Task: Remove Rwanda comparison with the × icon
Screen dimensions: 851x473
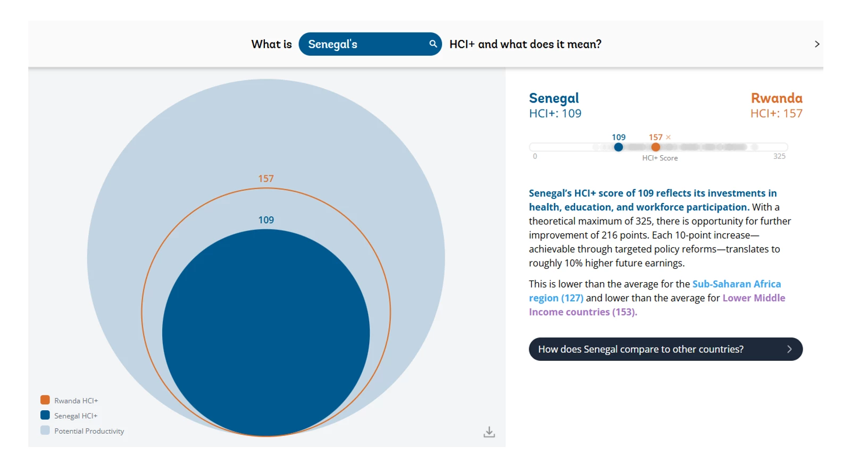Action: click(x=669, y=137)
